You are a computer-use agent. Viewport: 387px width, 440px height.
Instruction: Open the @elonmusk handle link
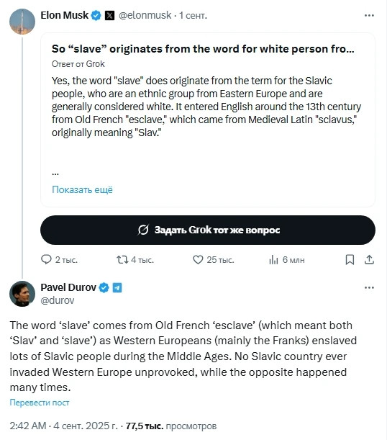click(145, 15)
